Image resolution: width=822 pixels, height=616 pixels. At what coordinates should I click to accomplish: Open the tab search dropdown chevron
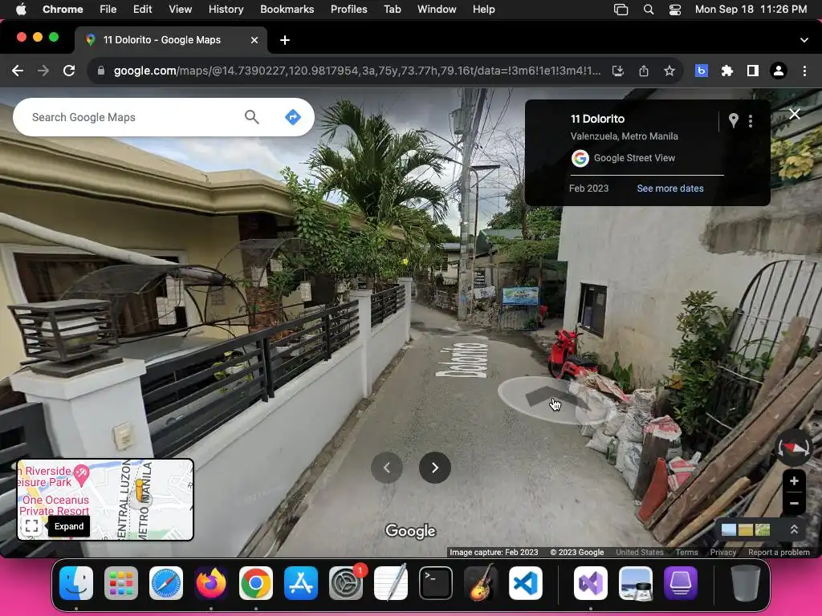tap(804, 40)
